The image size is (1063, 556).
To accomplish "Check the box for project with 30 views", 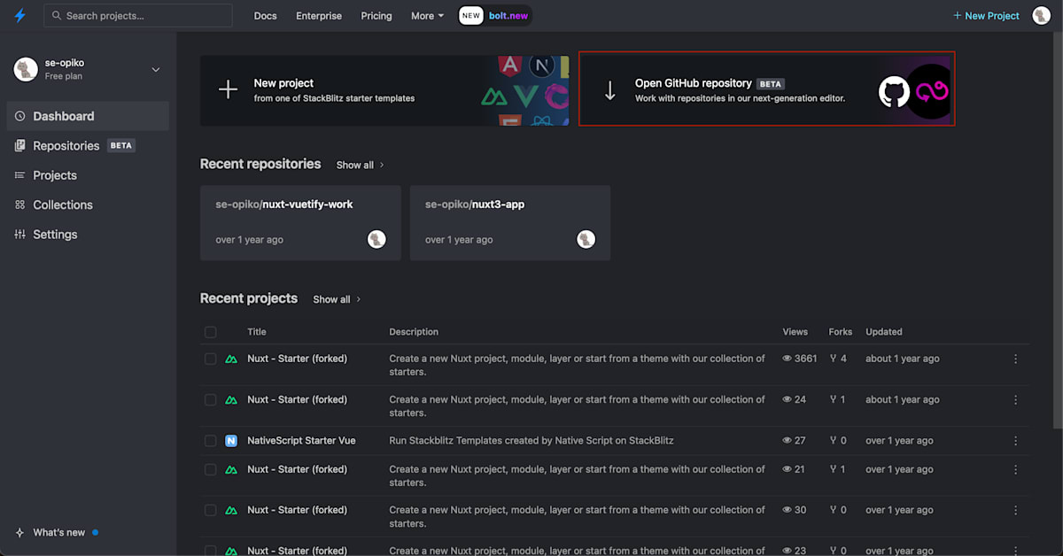I will click(x=210, y=510).
